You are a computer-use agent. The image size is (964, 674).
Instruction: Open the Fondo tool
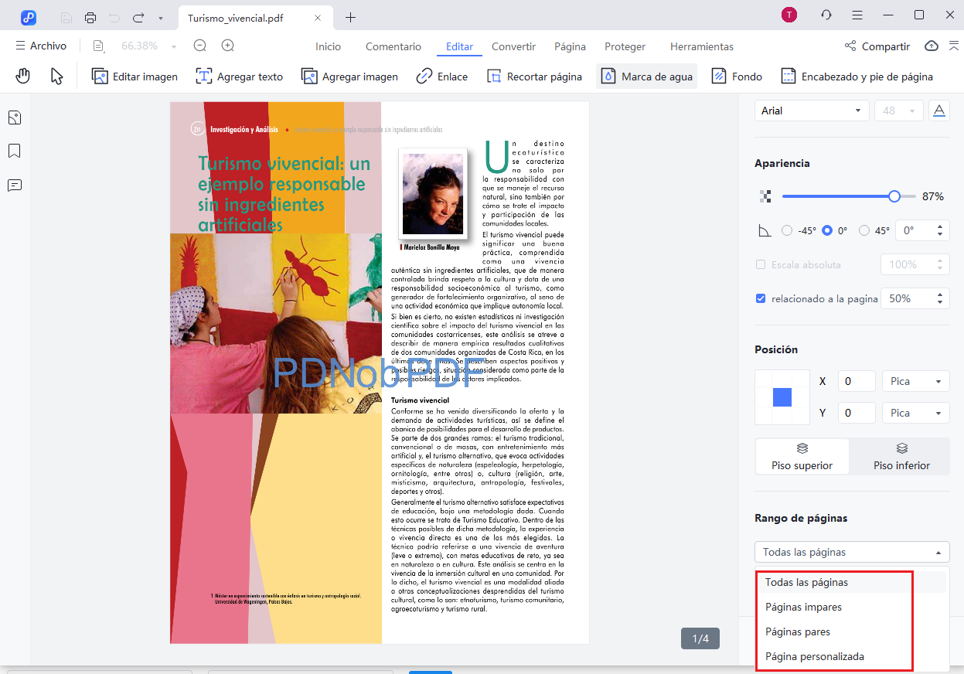tap(736, 76)
